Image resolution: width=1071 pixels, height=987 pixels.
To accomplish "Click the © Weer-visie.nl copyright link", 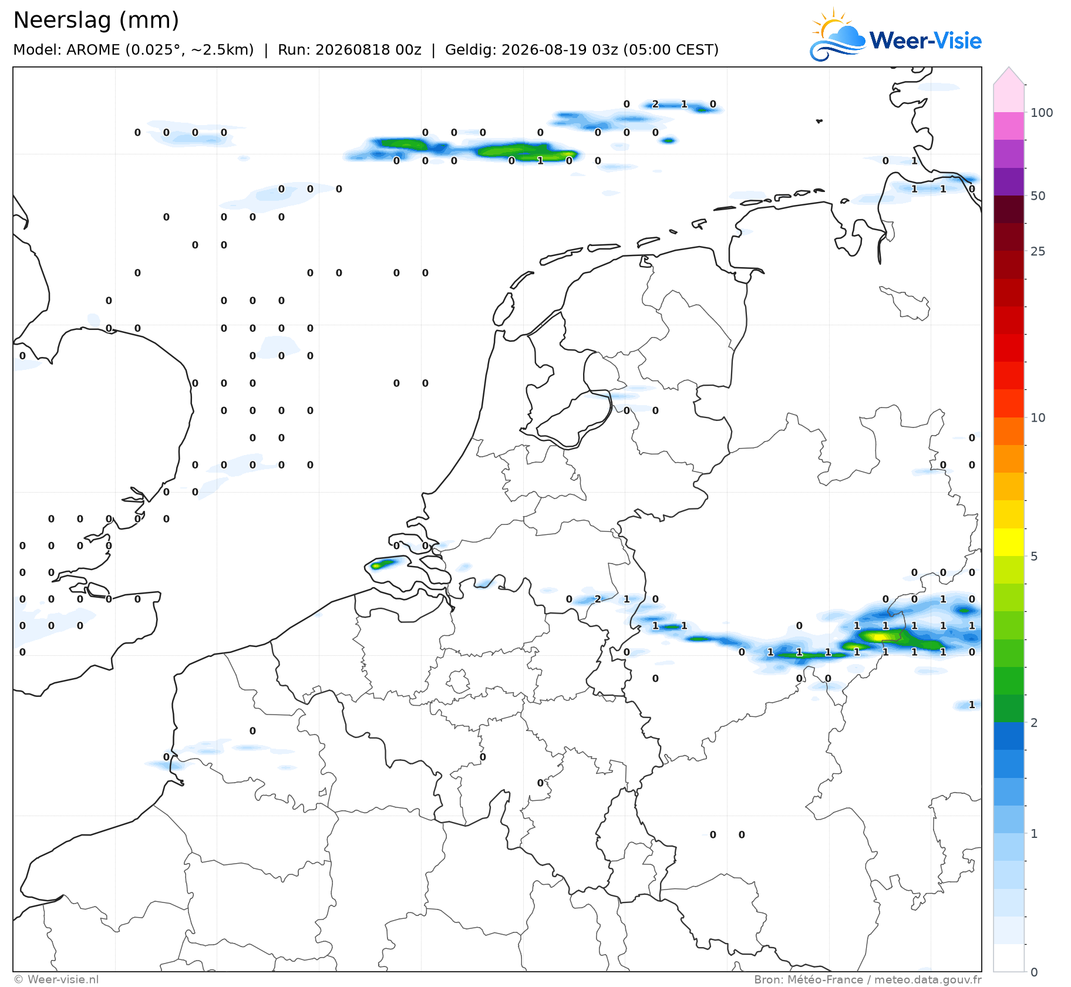I will [x=56, y=979].
